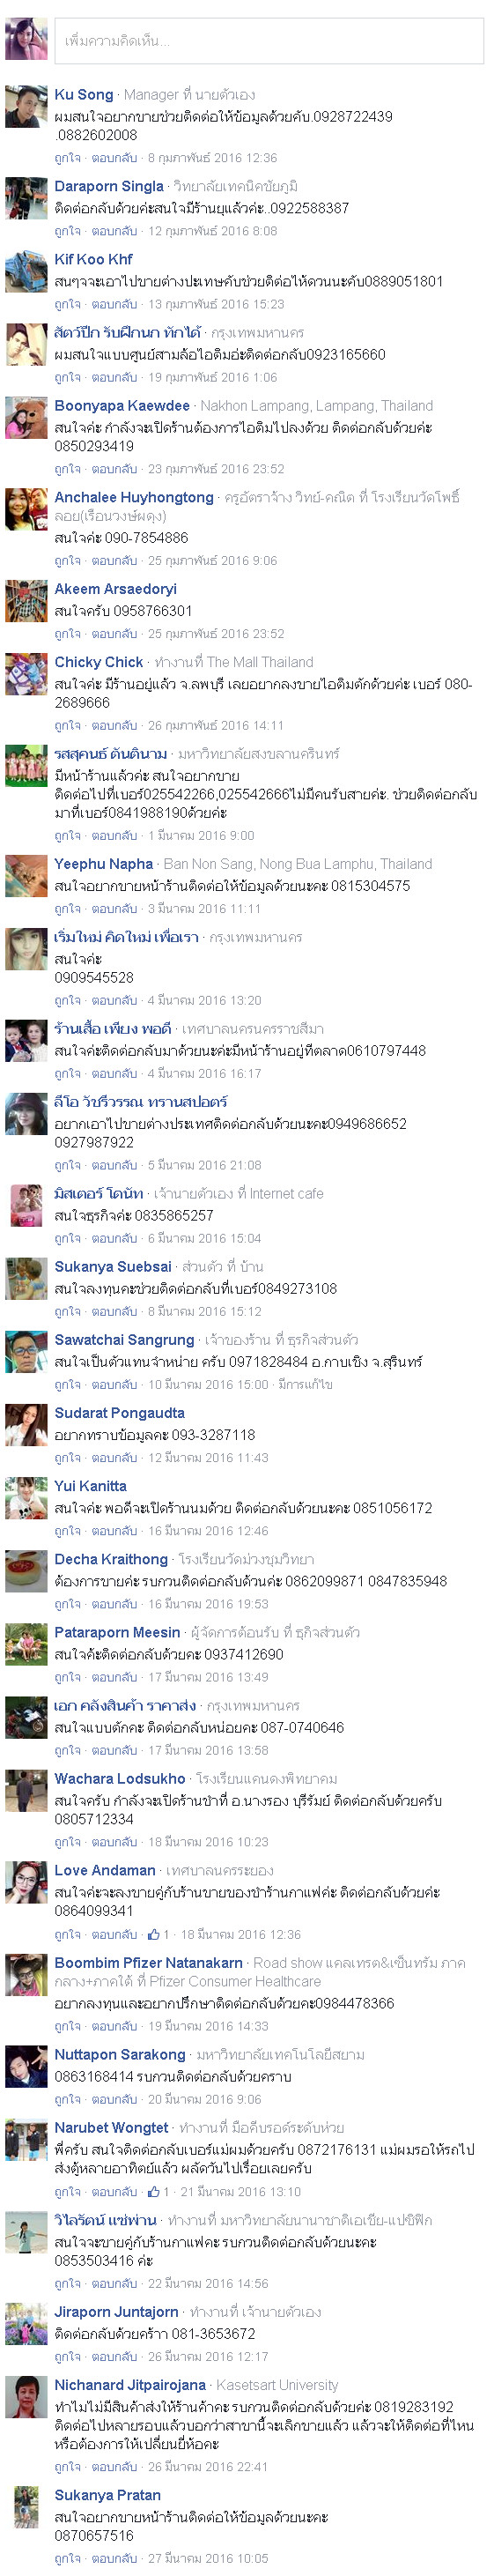
Task: Click ถูกใจ under Akeem Arsaedoryi's comment
Action: point(67,633)
